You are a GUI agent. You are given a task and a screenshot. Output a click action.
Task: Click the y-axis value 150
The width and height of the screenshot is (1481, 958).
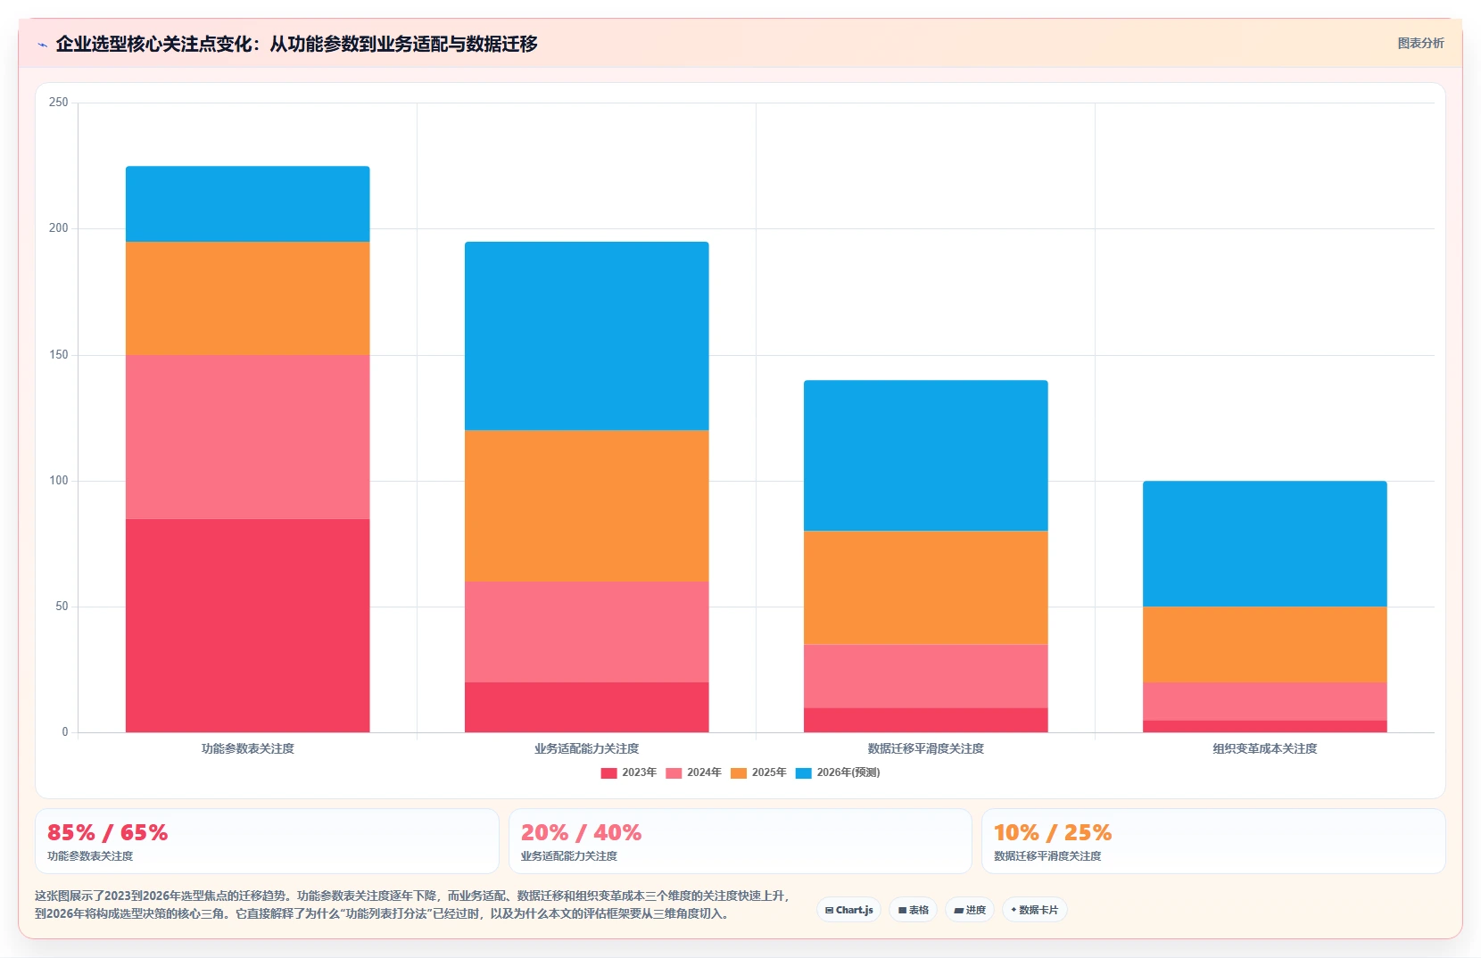click(59, 355)
